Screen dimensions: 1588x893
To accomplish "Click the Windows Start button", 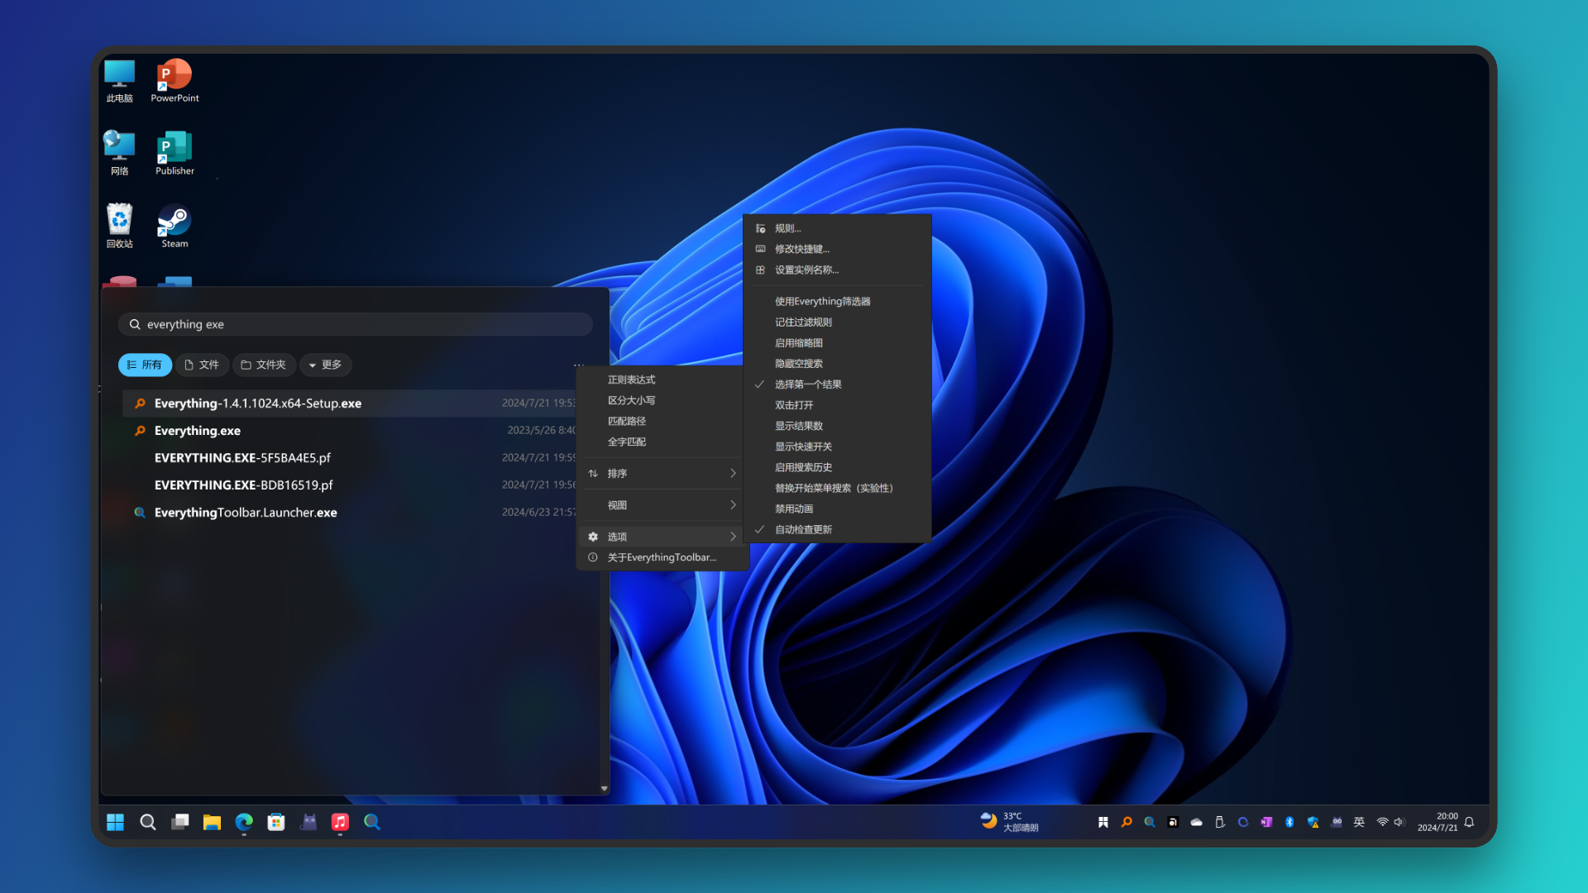I will tap(115, 822).
